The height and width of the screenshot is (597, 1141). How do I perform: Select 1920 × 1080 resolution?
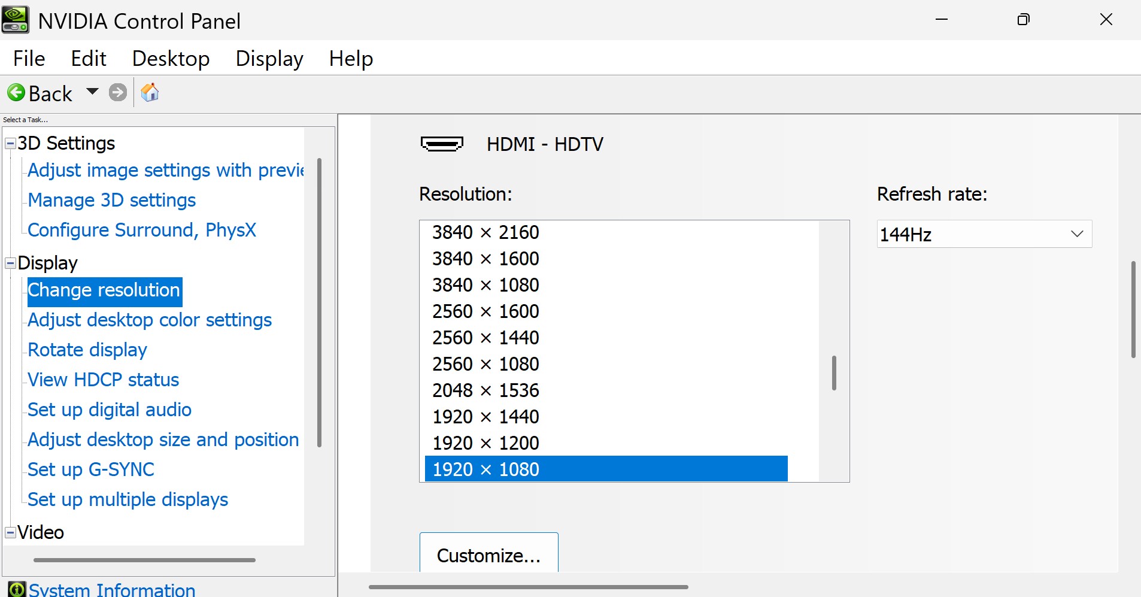(606, 469)
